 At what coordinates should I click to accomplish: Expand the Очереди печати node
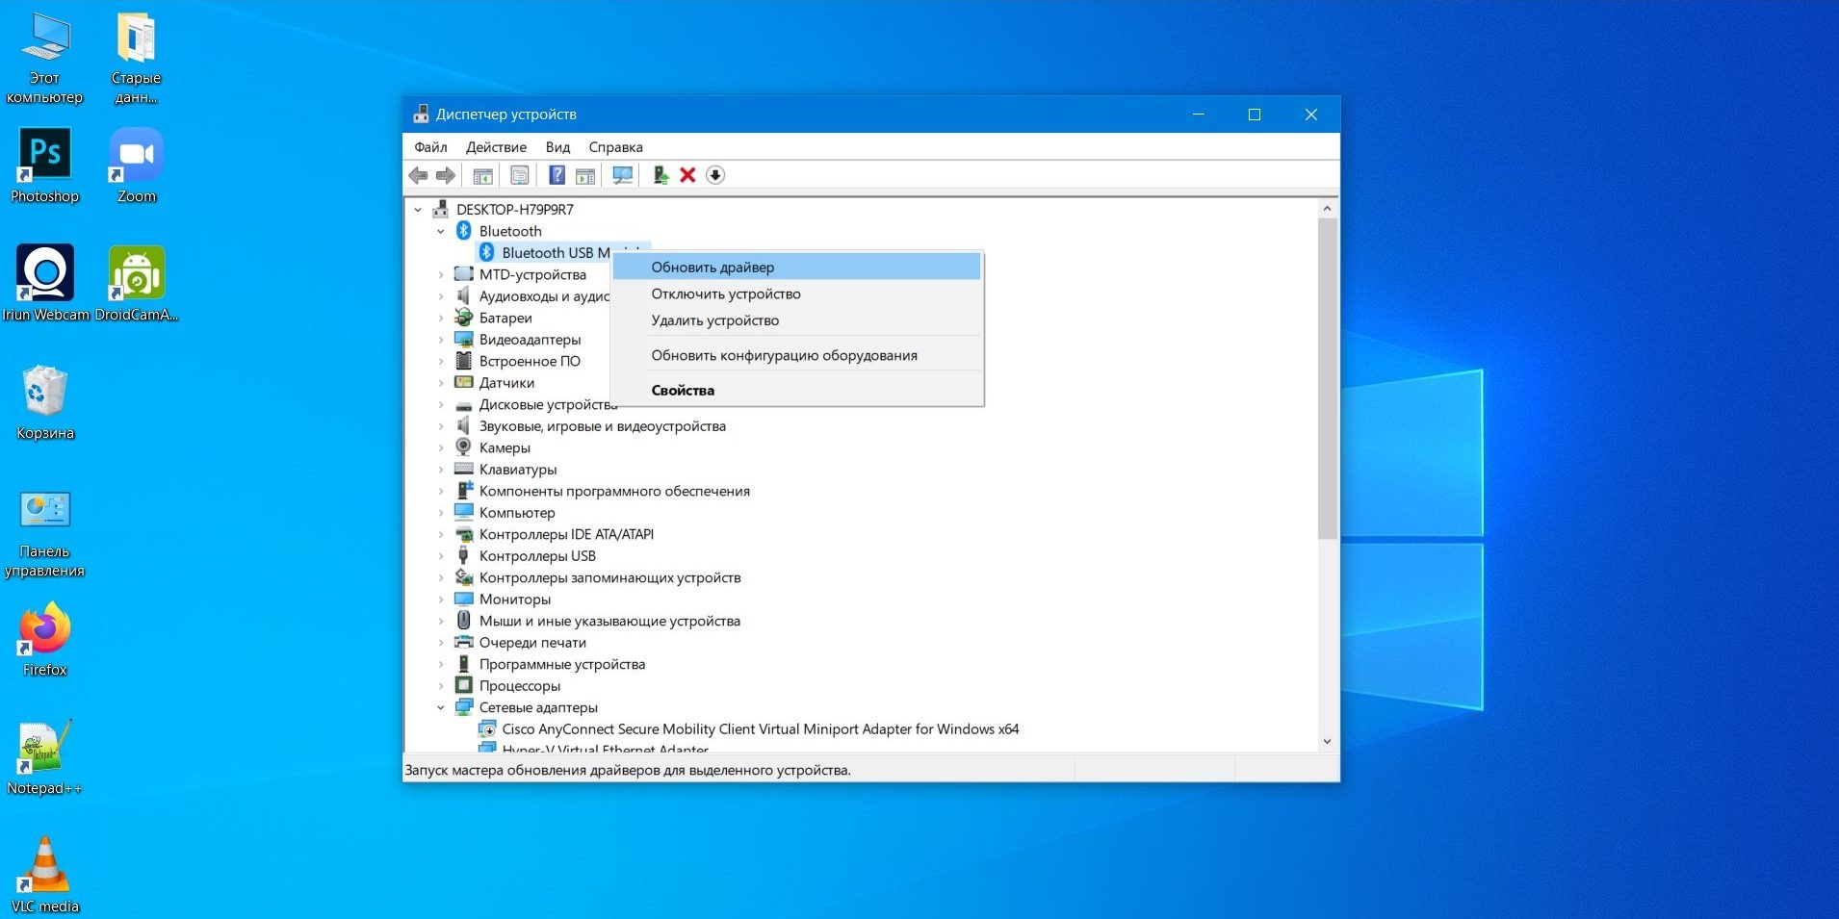(441, 643)
